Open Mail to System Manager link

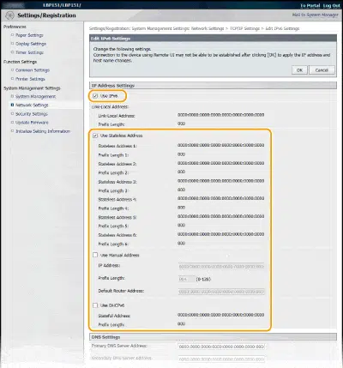point(315,15)
